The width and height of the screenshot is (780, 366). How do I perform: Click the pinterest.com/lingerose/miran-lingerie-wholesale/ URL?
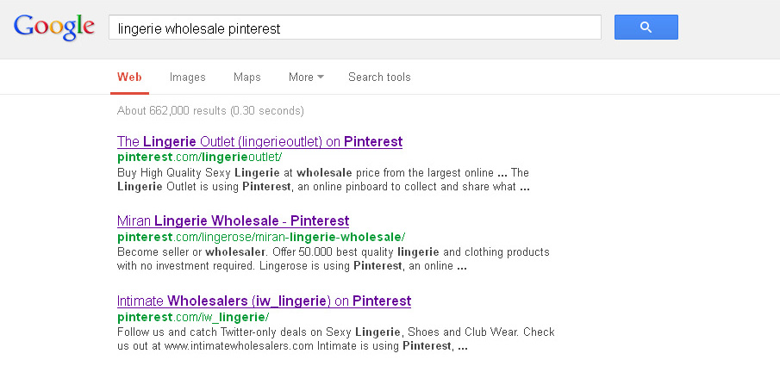click(261, 237)
